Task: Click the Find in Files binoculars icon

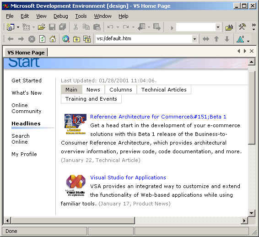Action: 229,27
